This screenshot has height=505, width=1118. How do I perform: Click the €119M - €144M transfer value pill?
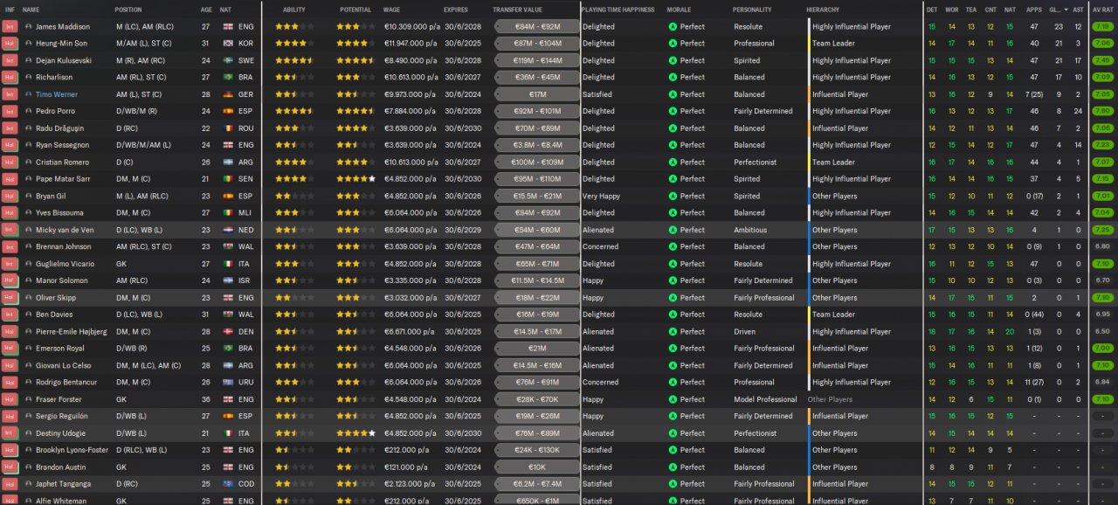[x=537, y=60]
